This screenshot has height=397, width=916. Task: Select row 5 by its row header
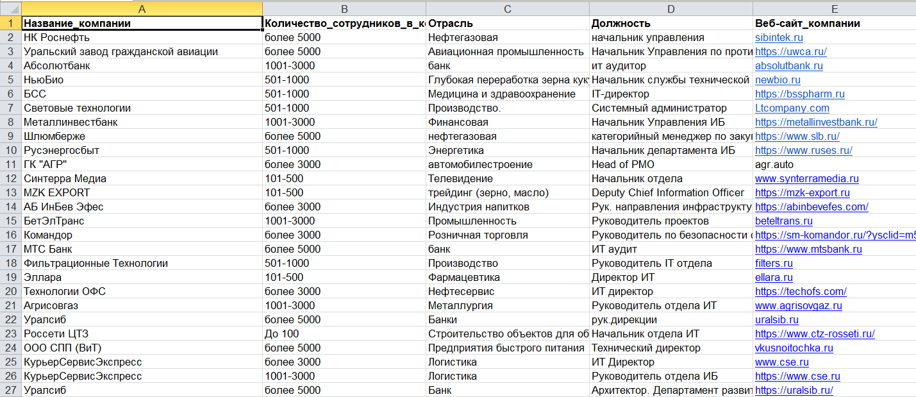(10, 80)
